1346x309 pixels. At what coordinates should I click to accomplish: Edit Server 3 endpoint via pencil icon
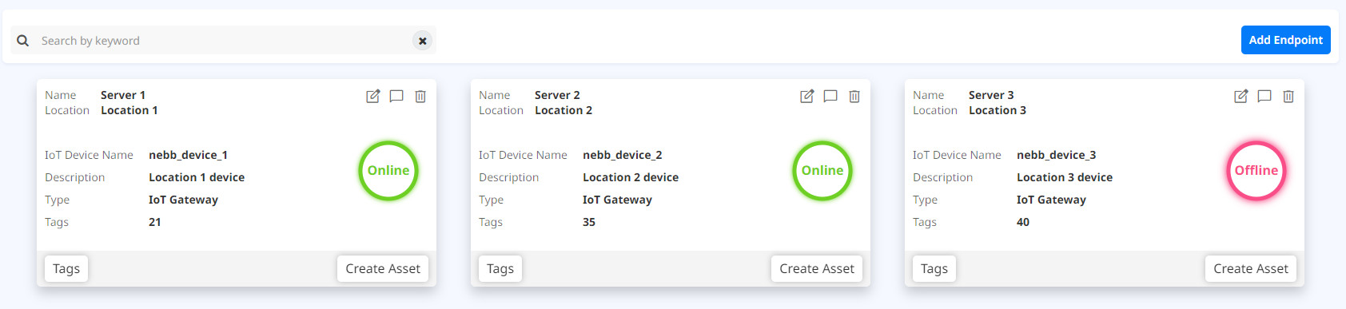click(1241, 96)
